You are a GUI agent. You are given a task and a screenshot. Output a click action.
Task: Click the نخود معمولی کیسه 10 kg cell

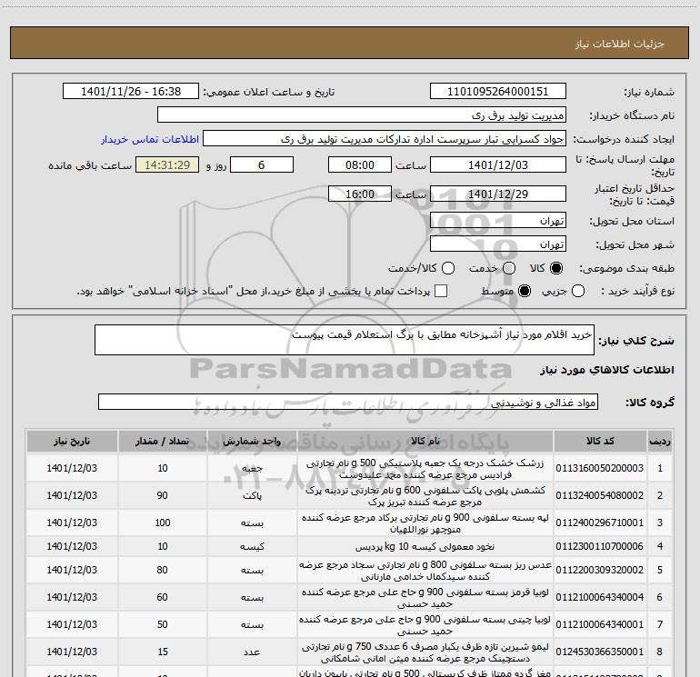425,547
